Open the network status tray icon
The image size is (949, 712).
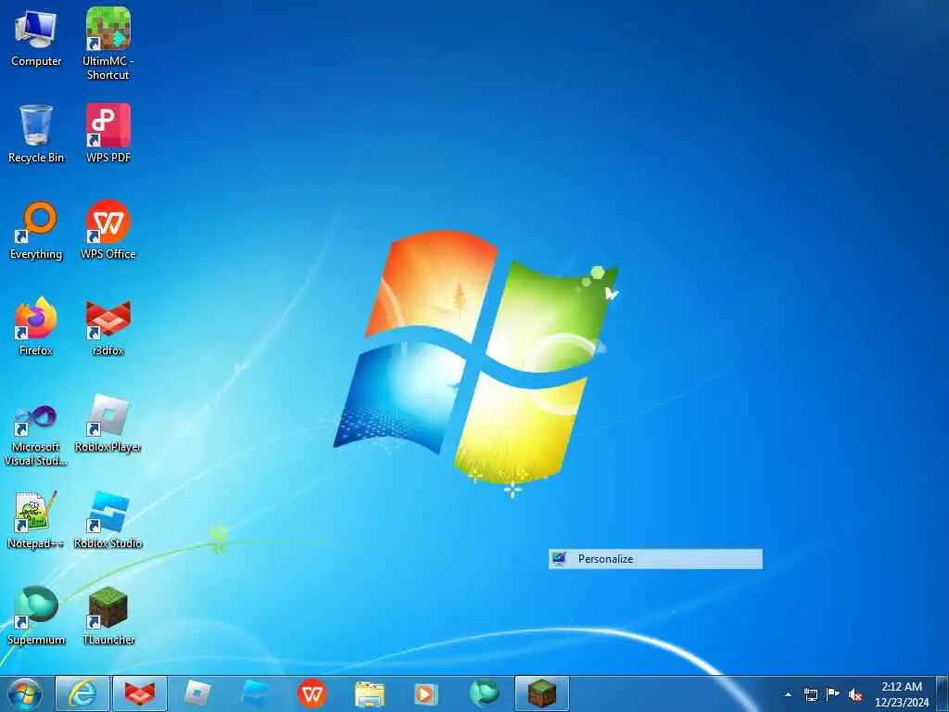tap(811, 694)
